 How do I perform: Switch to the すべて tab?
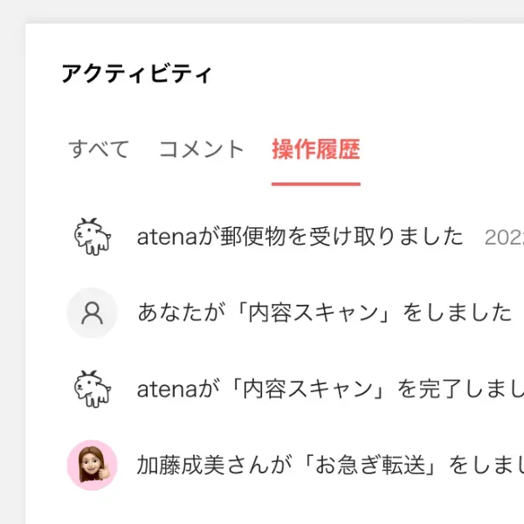(x=99, y=149)
